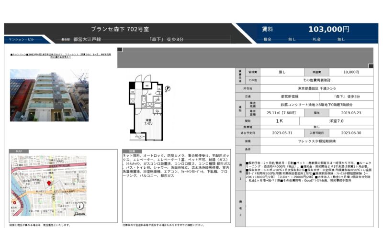Click 「森下」 徒歩3分 in the 交通 row
Viewport: 383px width, 228px height.
tap(346, 97)
